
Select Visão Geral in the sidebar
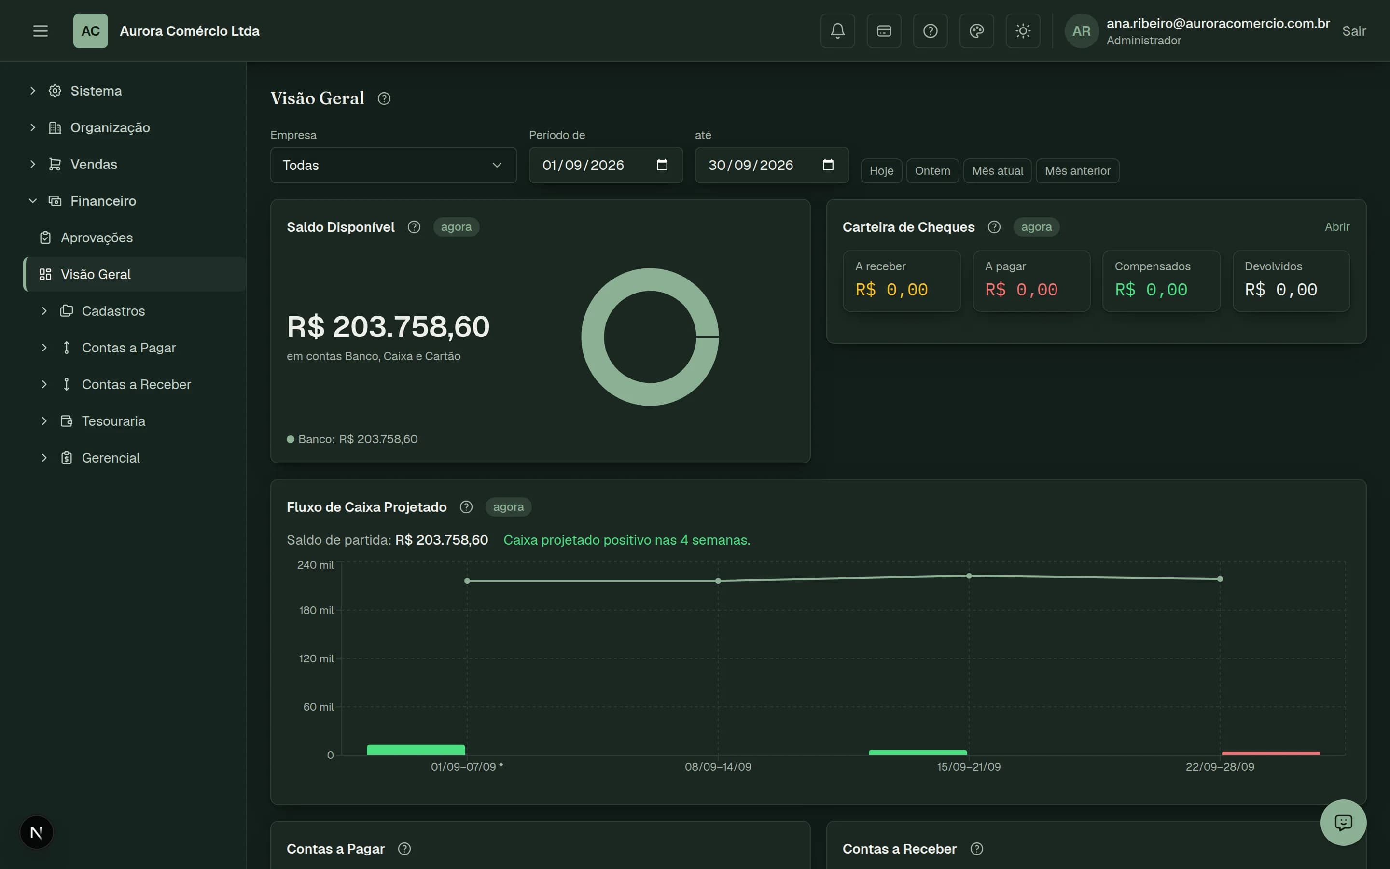(135, 274)
